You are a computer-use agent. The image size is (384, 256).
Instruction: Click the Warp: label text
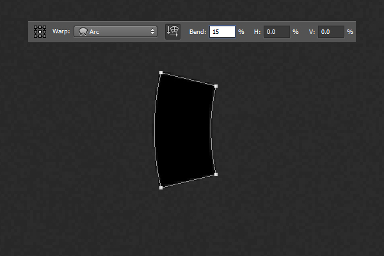point(61,31)
